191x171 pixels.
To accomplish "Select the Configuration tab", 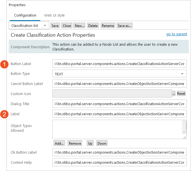I will click(x=25, y=15).
